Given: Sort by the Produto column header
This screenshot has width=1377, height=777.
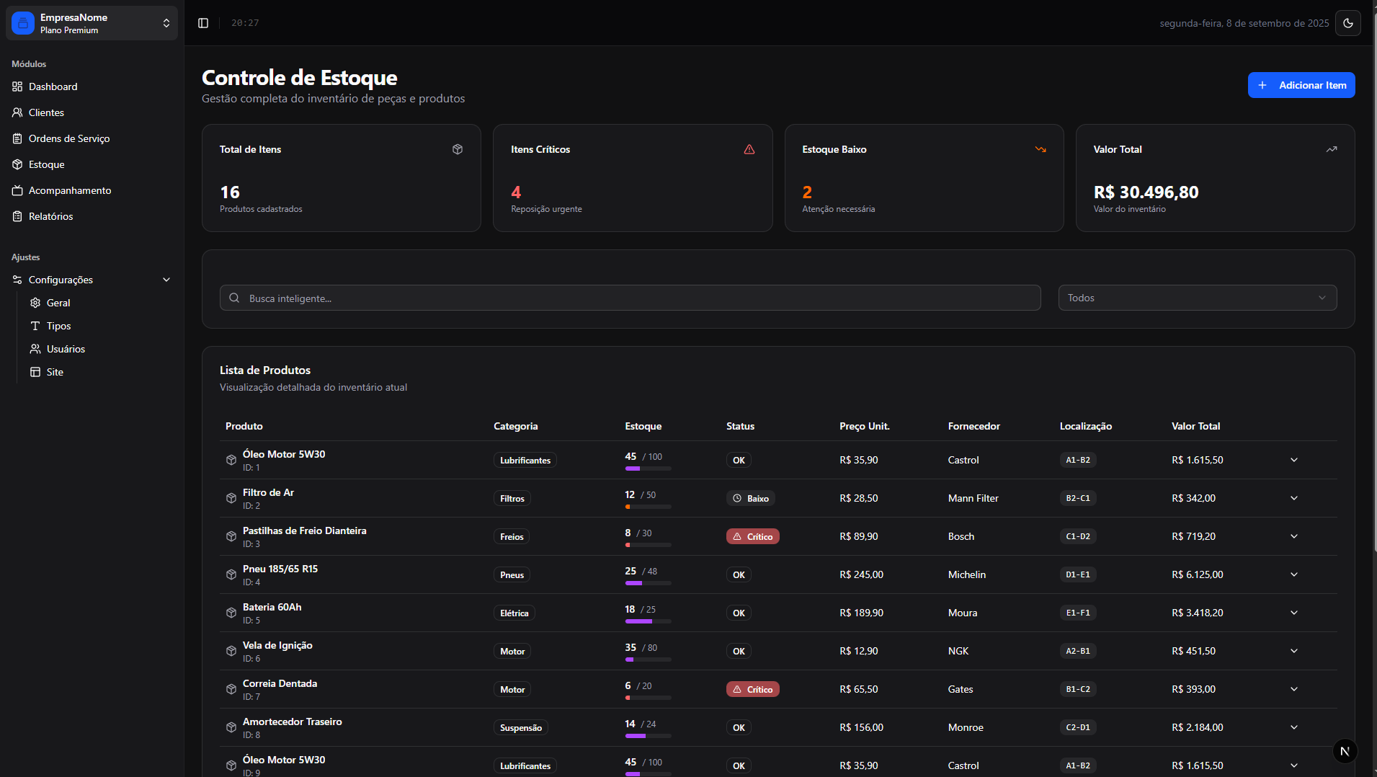Looking at the screenshot, I should point(244,426).
